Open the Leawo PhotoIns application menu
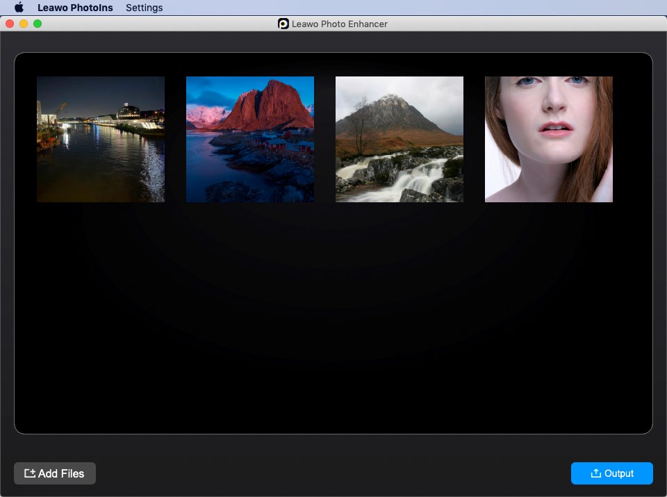Image resolution: width=667 pixels, height=497 pixels. point(75,8)
